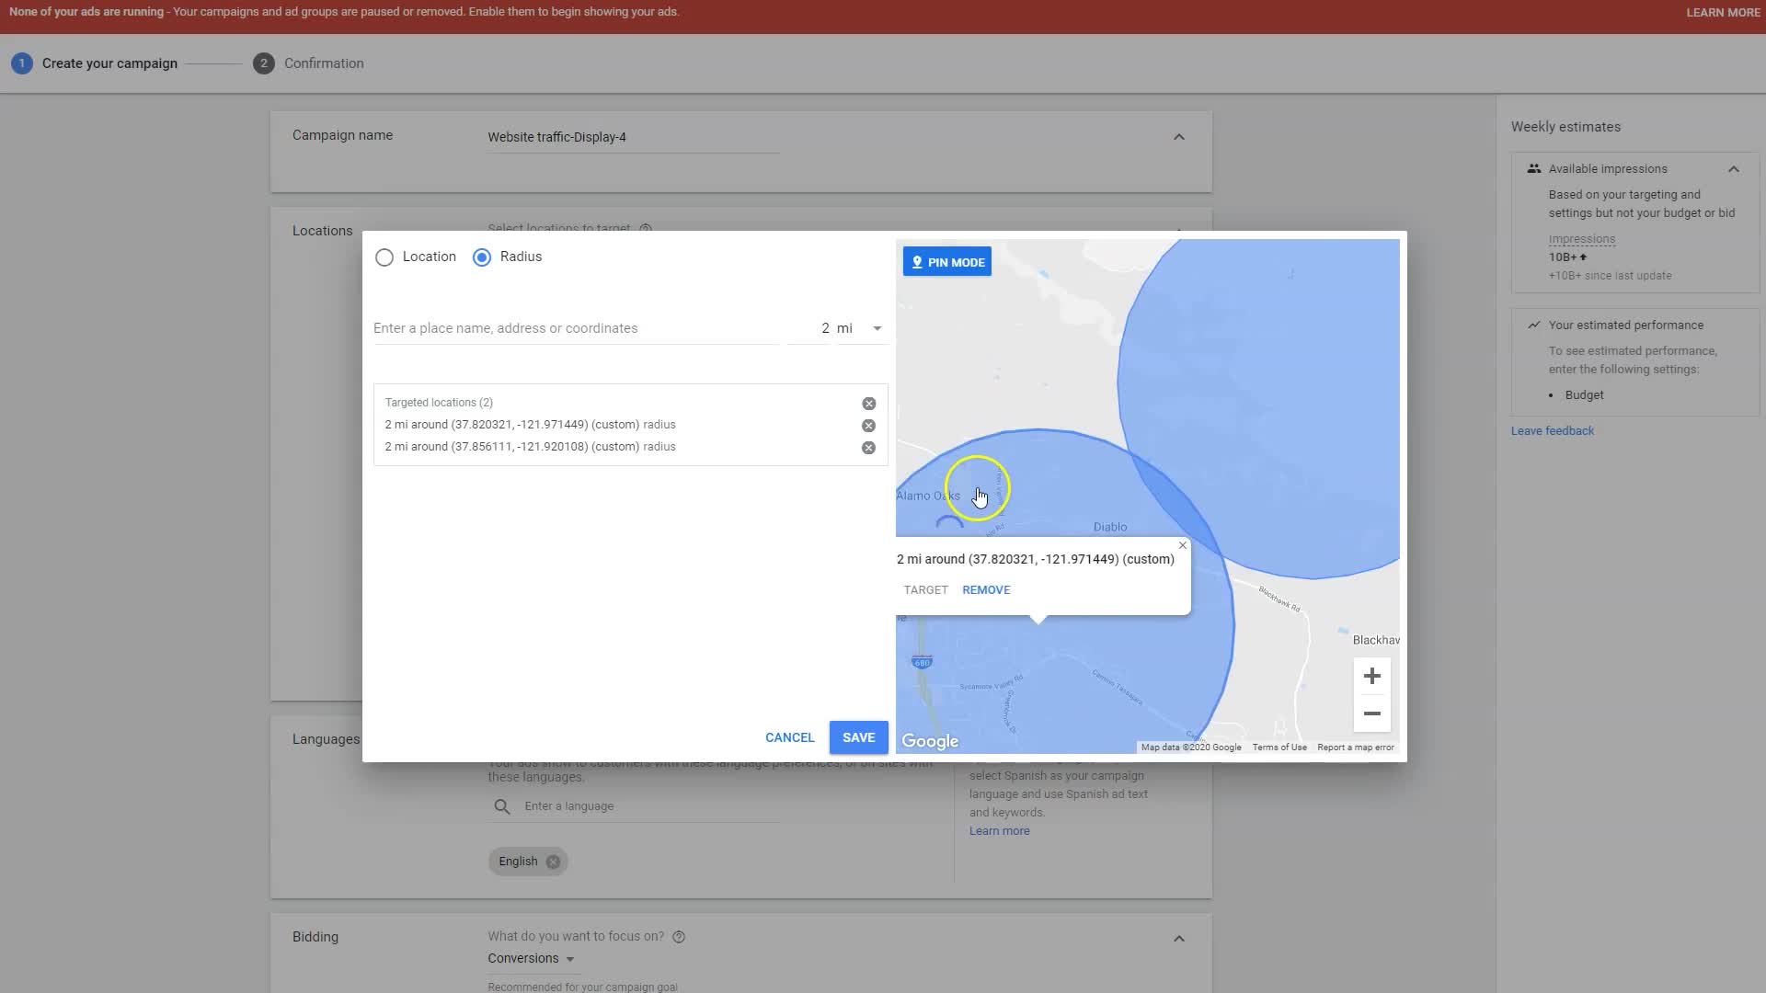1766x993 pixels.
Task: Save the radius targeting
Action: pyautogui.click(x=858, y=737)
